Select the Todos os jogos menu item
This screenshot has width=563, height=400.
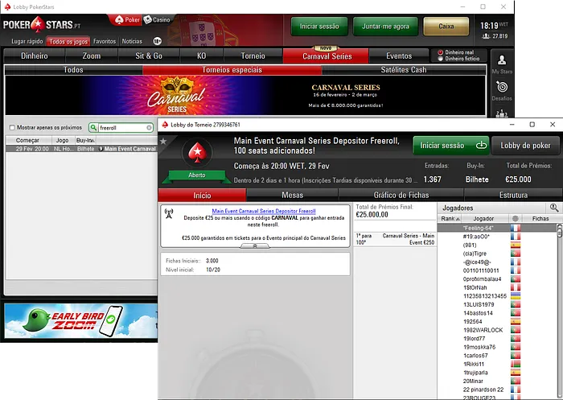[x=68, y=41]
